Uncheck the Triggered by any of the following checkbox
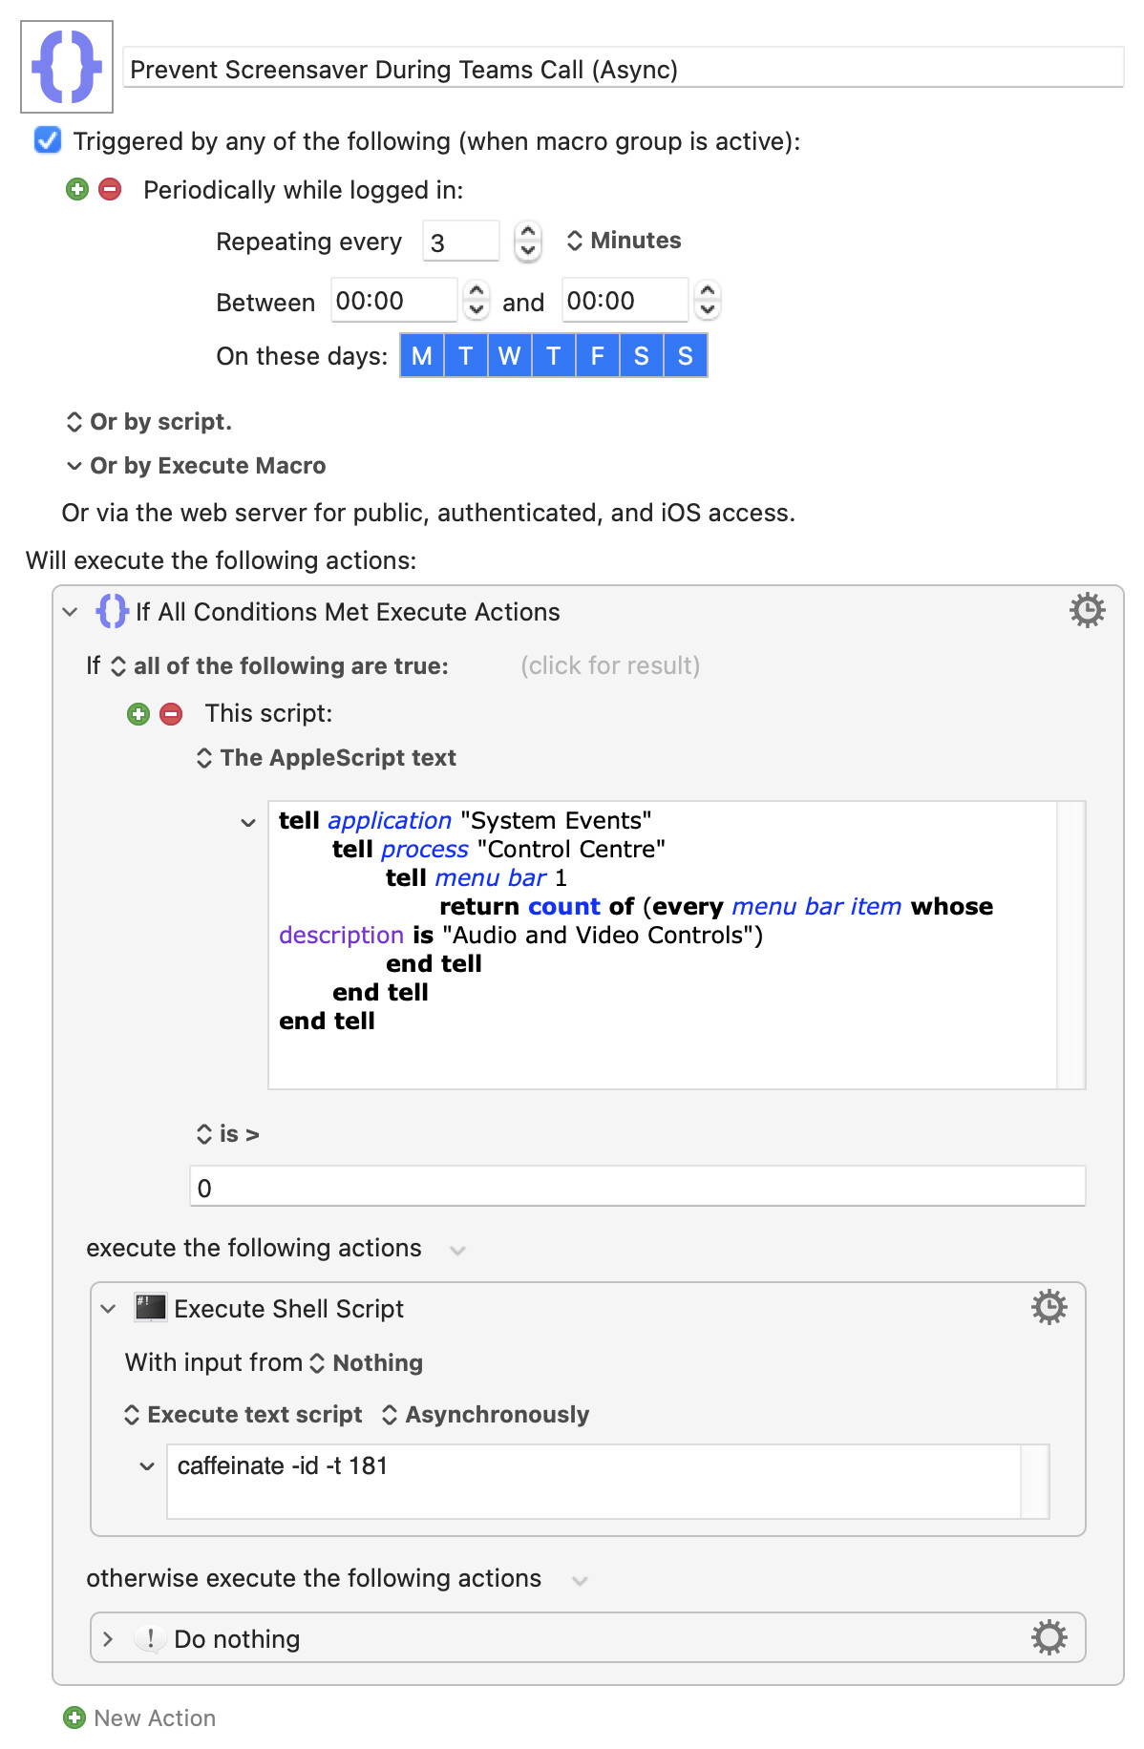Image resolution: width=1144 pixels, height=1749 pixels. click(48, 140)
